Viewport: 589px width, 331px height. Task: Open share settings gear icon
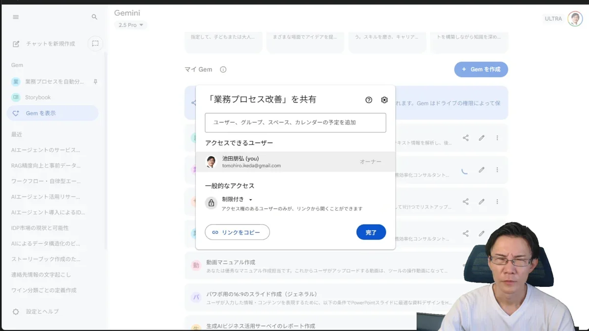point(384,100)
